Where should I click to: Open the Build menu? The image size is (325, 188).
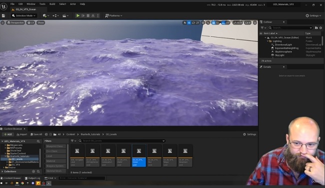click(x=52, y=4)
